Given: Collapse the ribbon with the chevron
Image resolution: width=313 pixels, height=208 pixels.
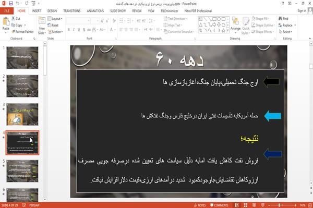Looking at the screenshot, I should click(x=310, y=39).
